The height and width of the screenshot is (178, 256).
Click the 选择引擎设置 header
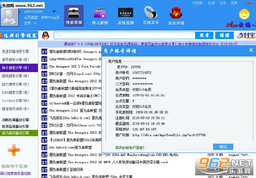tap(19, 35)
